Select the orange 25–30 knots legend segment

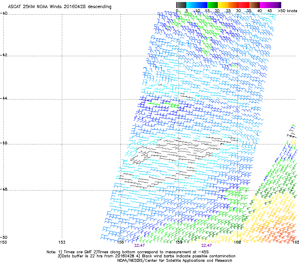(234, 5)
